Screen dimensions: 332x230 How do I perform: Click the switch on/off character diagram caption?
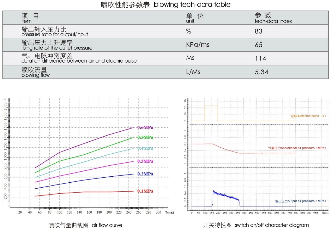point(256,225)
